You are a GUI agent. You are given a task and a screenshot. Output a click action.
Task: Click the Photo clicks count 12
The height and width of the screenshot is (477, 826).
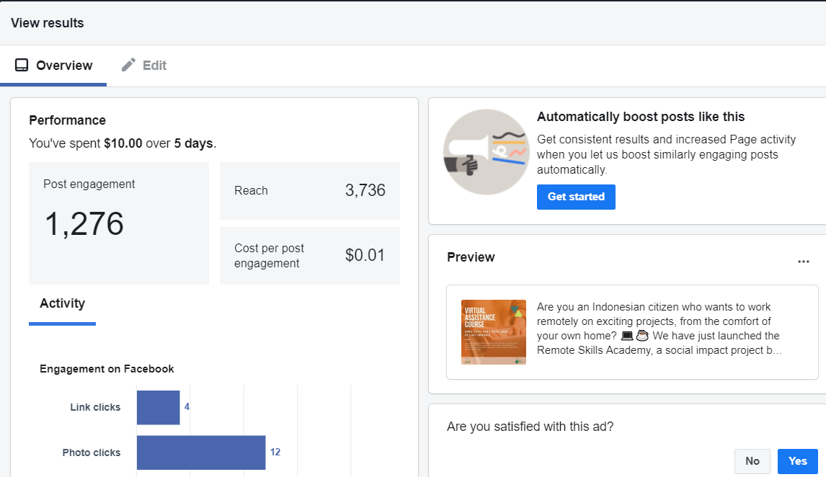pyautogui.click(x=275, y=453)
